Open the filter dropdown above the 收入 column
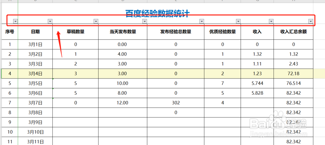 click(271, 21)
